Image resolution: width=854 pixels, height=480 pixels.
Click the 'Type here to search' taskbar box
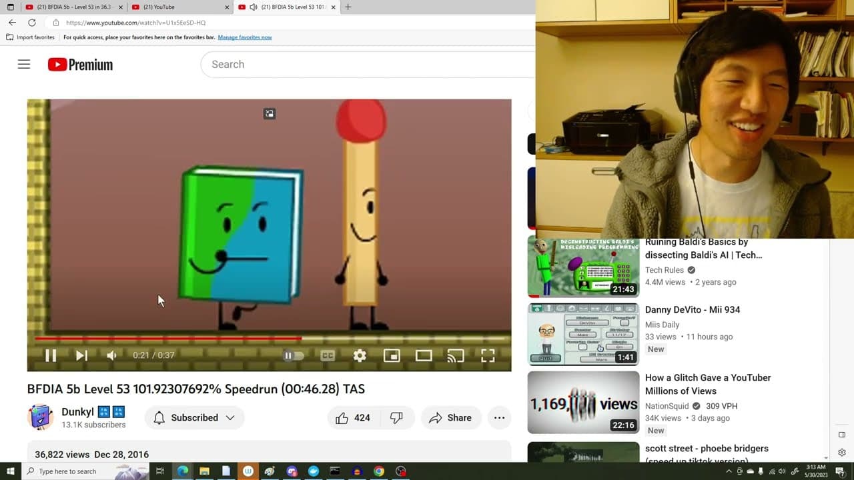(87, 471)
